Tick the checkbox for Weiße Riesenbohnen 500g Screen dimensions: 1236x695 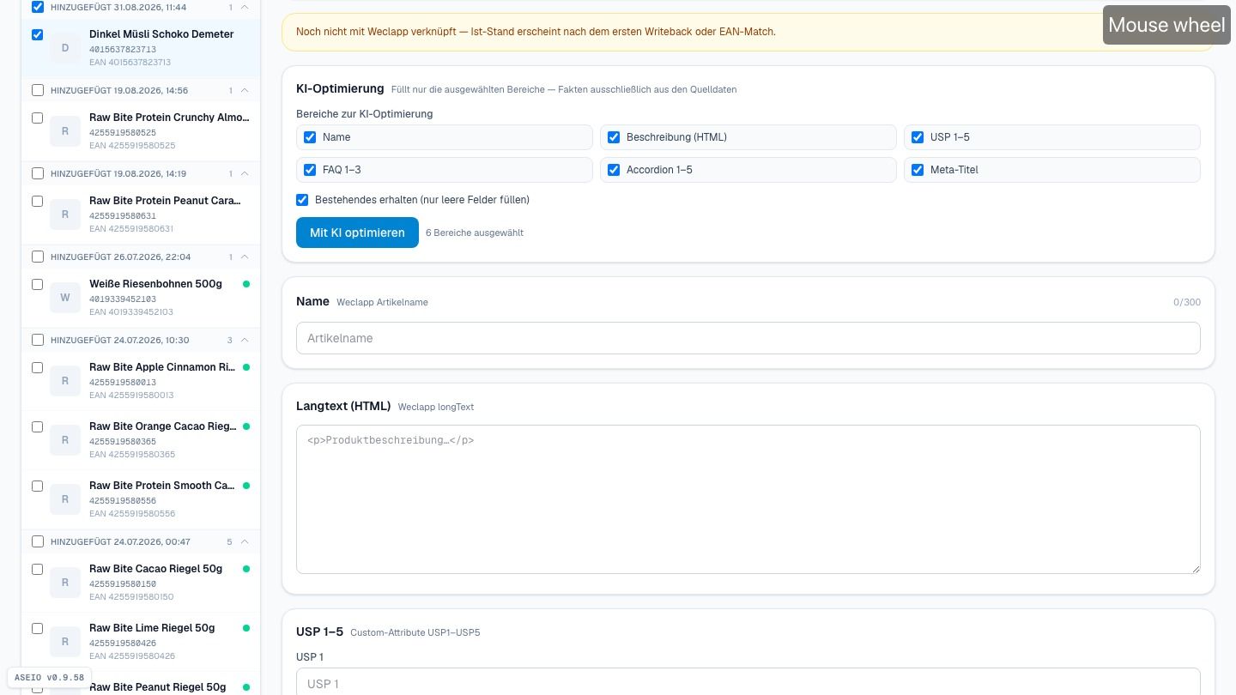[37, 284]
